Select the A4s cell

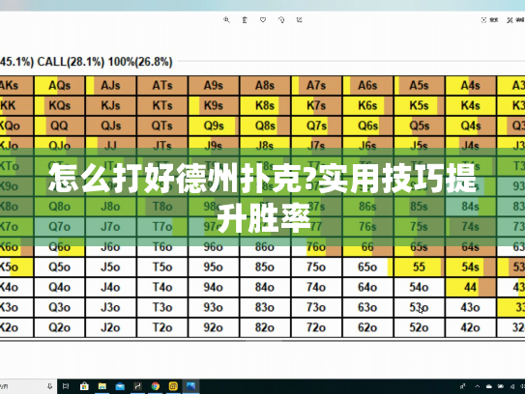point(471,86)
